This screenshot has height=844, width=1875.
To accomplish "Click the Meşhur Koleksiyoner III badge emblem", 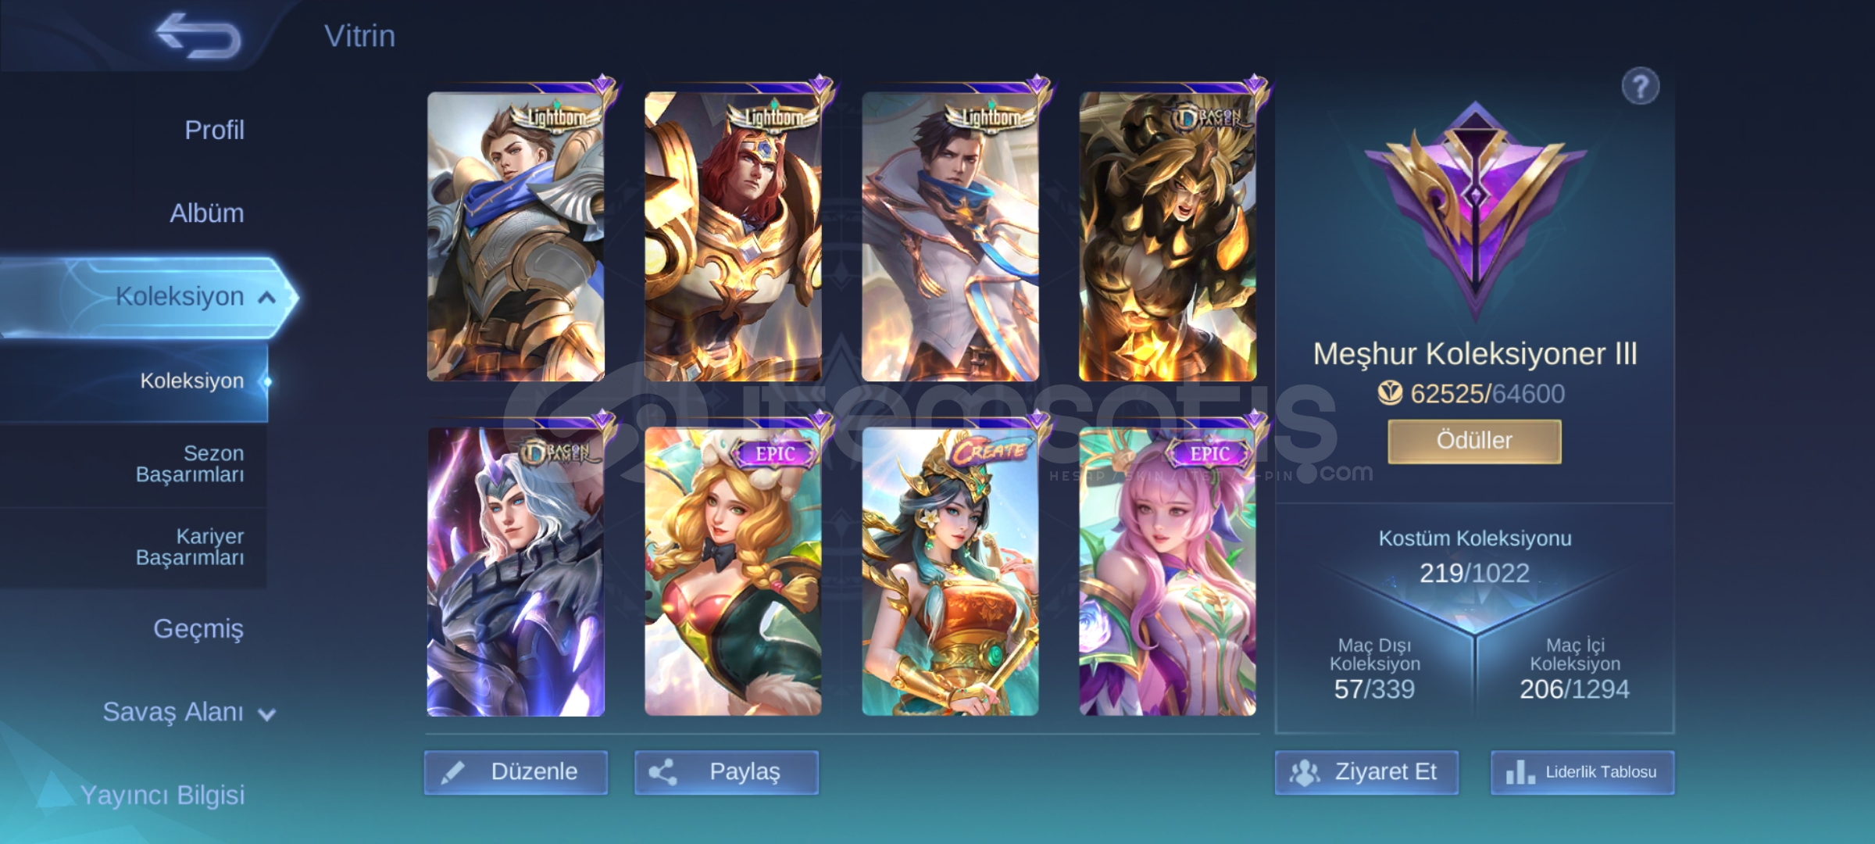I will [x=1475, y=211].
